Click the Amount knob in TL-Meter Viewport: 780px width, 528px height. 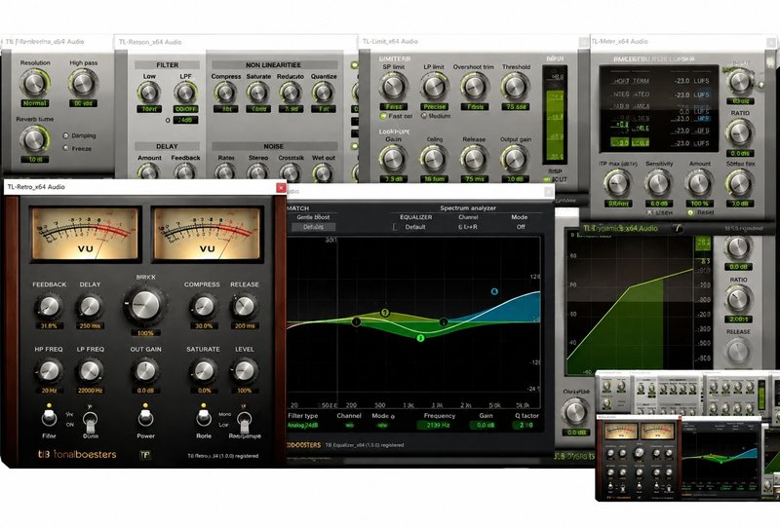(699, 183)
